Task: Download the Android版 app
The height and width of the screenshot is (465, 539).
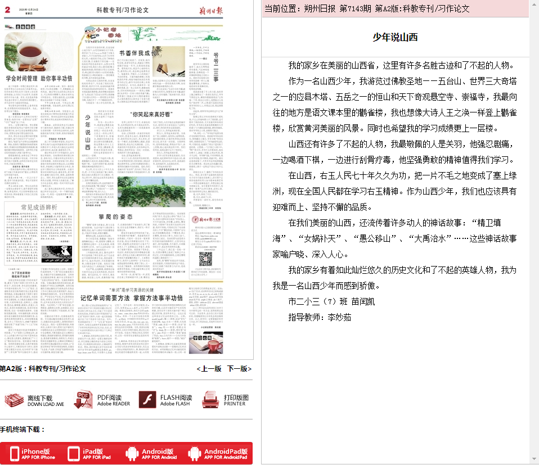Action: click(x=151, y=454)
